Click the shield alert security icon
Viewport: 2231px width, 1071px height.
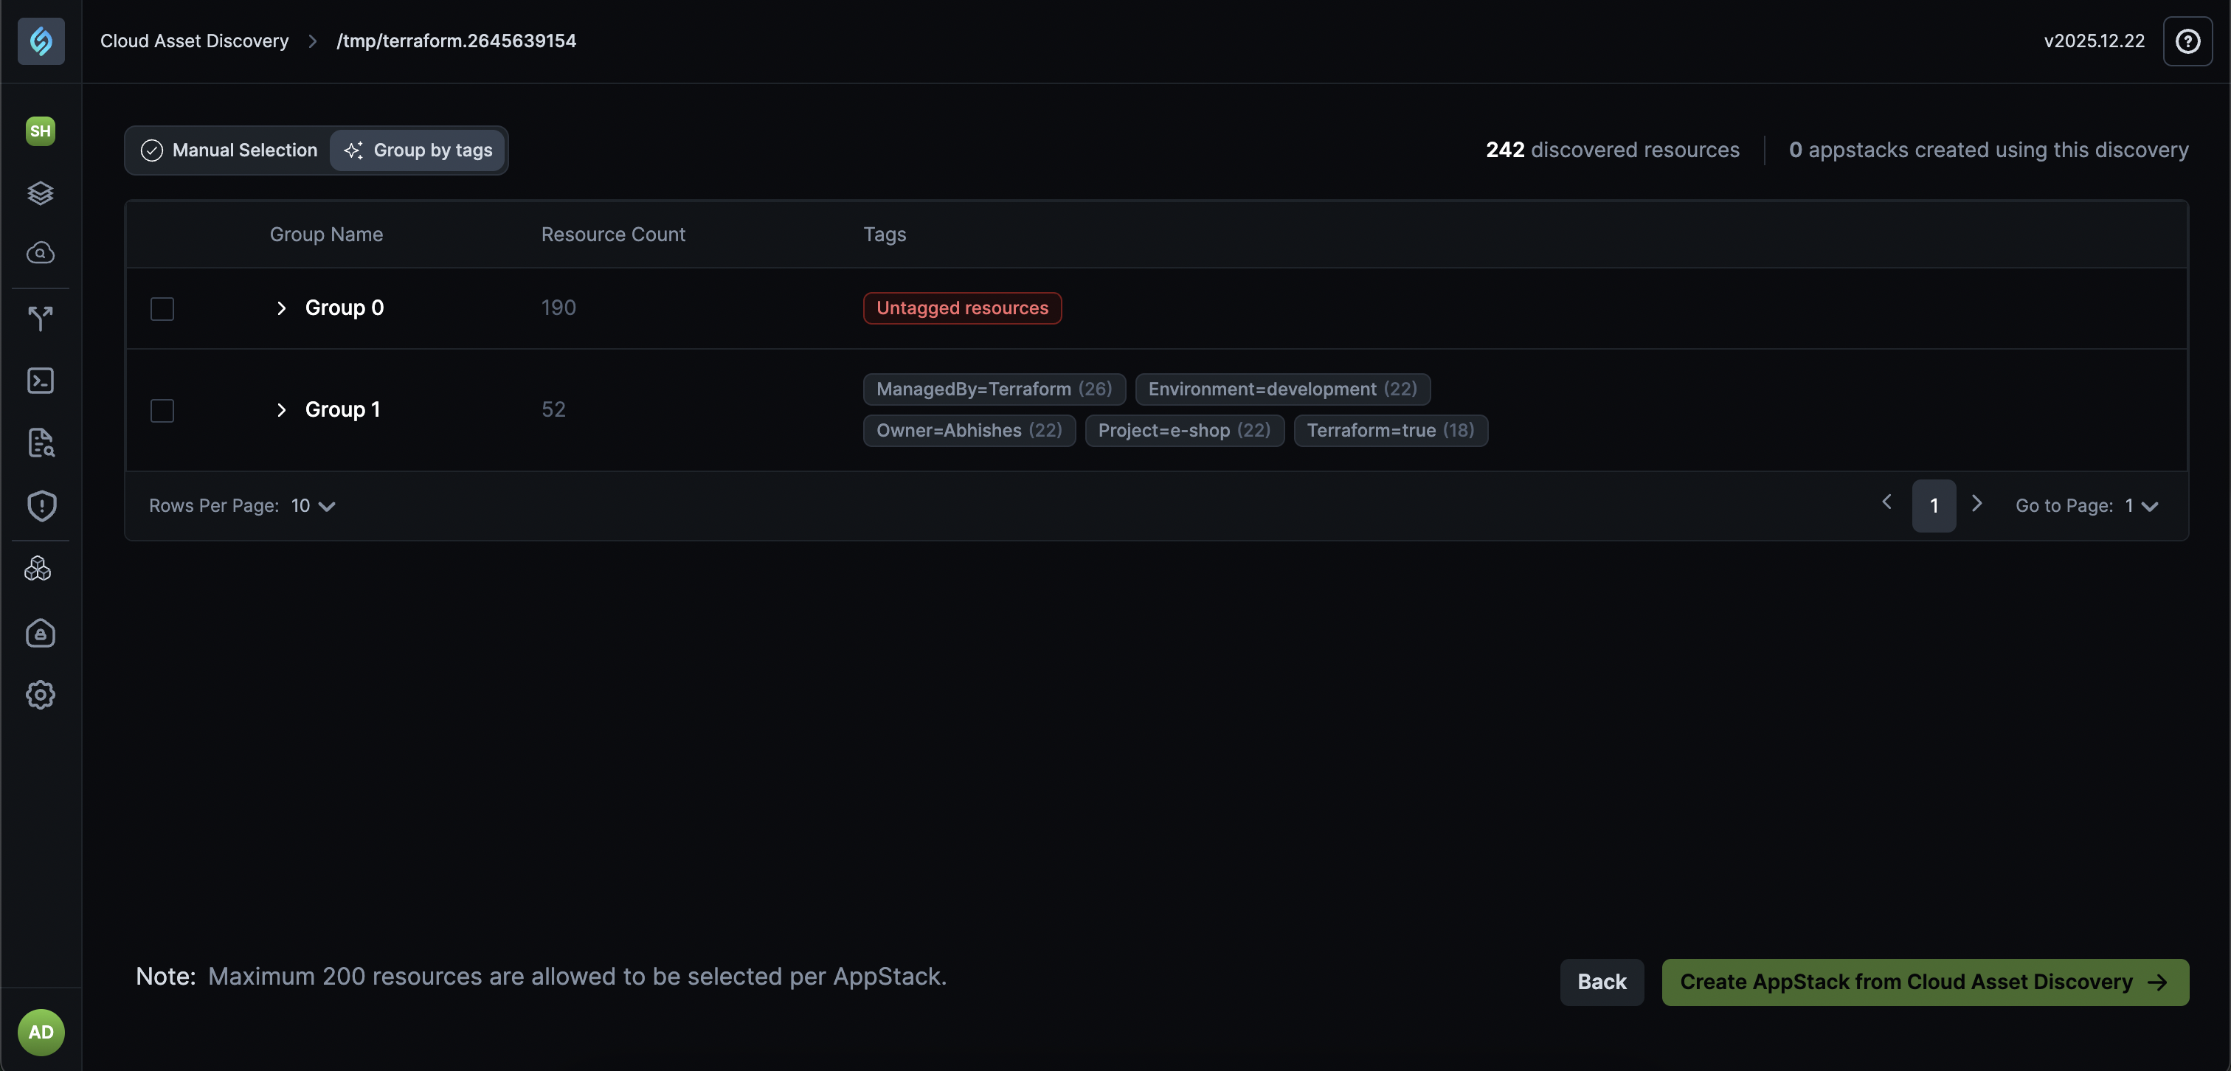coord(41,506)
